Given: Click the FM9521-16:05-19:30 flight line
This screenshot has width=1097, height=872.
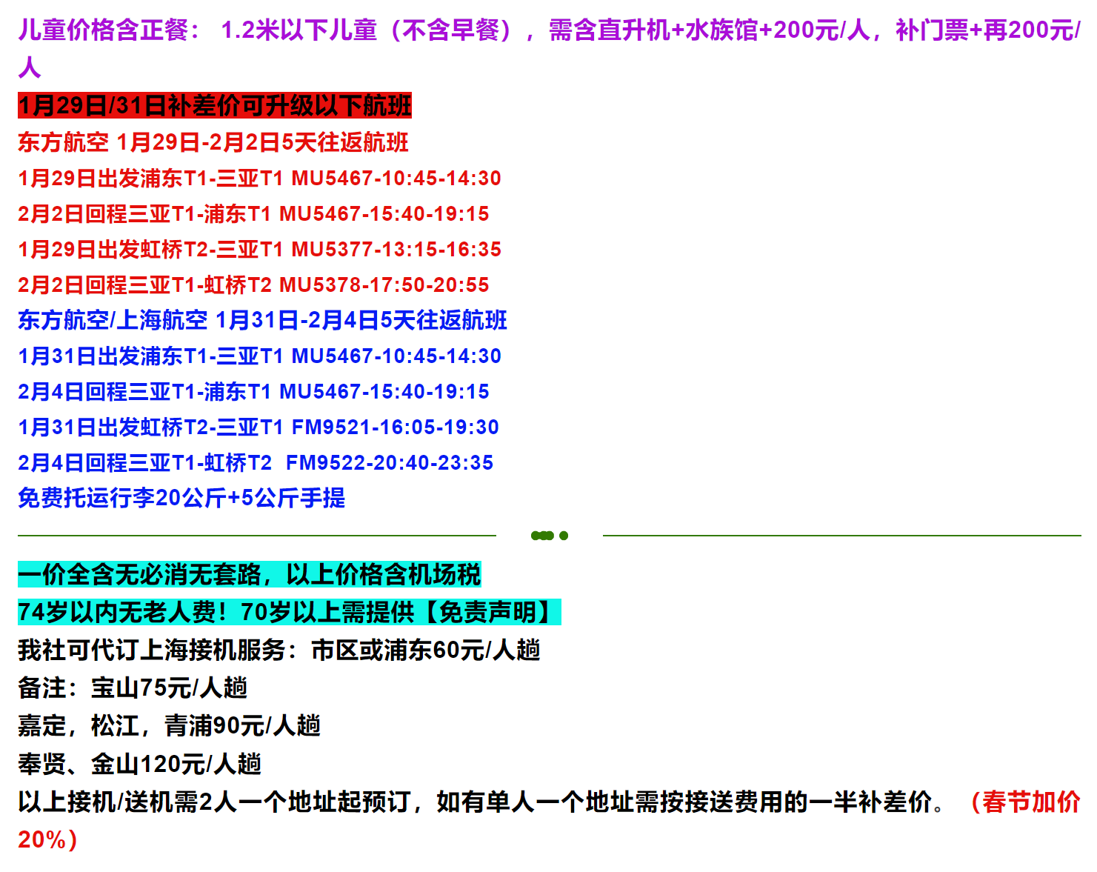Looking at the screenshot, I should 259,427.
